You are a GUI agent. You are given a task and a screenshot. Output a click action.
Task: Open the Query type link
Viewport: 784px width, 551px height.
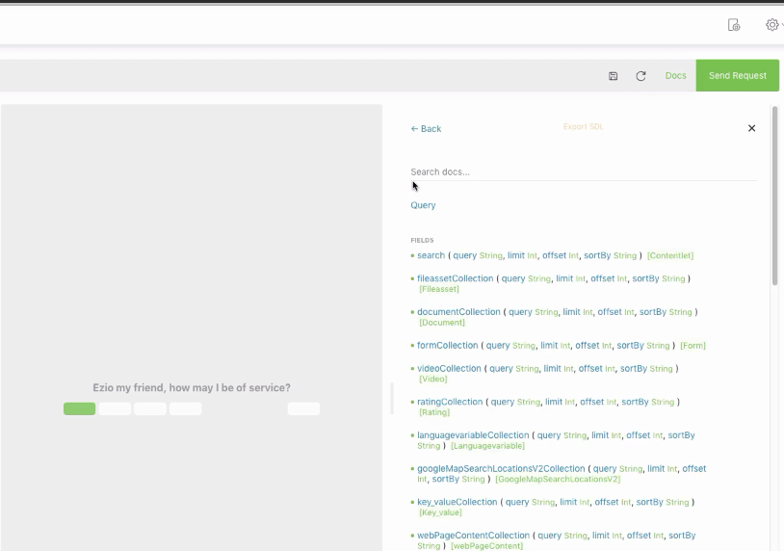coord(423,205)
